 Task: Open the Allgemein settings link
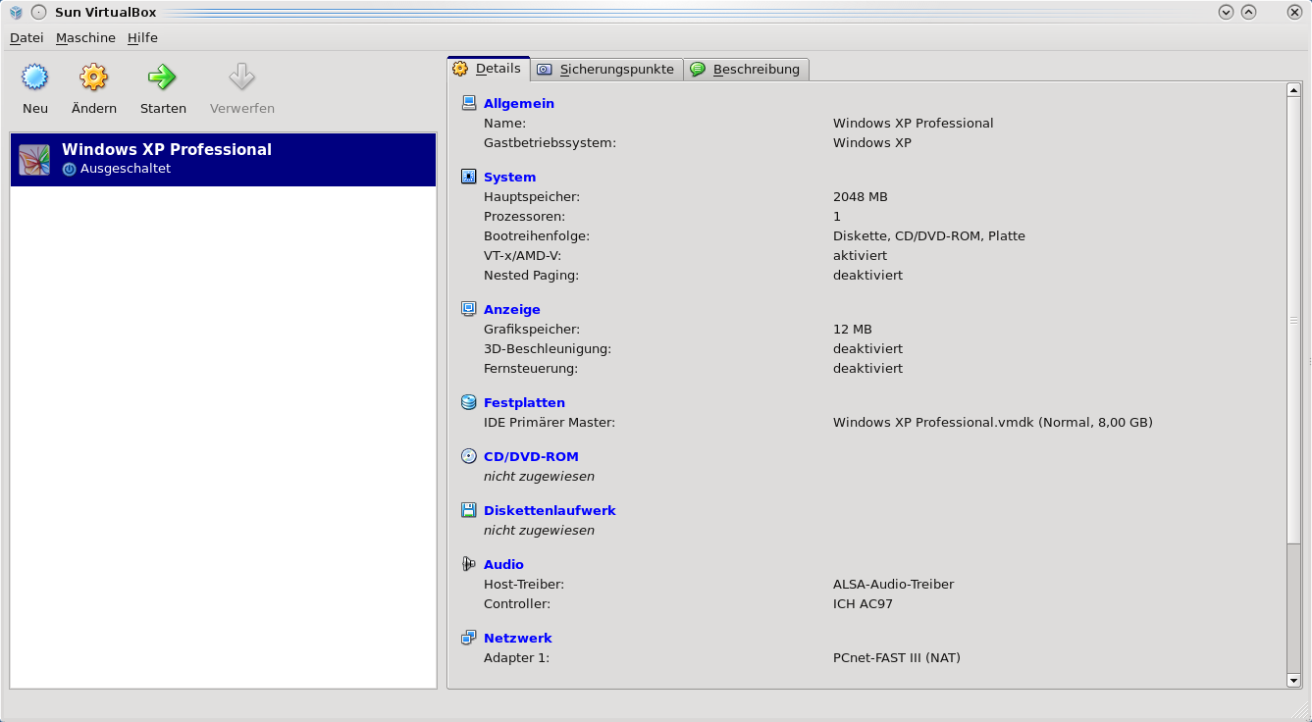[519, 103]
